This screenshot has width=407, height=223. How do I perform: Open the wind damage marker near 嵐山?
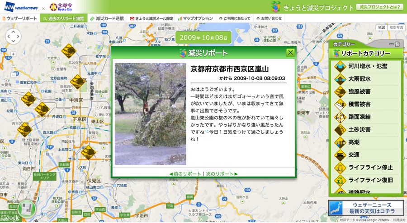coord(28,99)
